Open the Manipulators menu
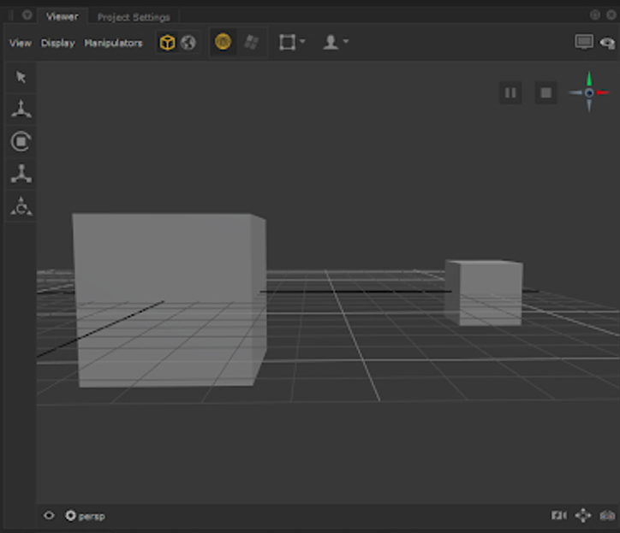This screenshot has width=620, height=533. coord(113,43)
